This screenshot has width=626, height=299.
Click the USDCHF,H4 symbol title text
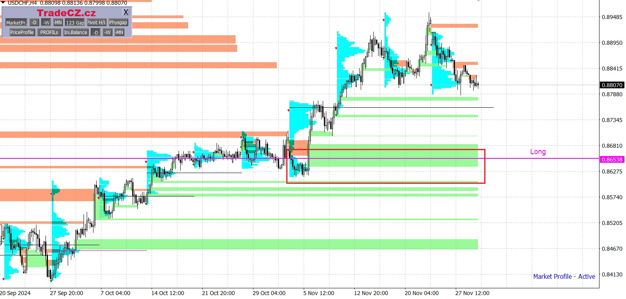pyautogui.click(x=22, y=3)
